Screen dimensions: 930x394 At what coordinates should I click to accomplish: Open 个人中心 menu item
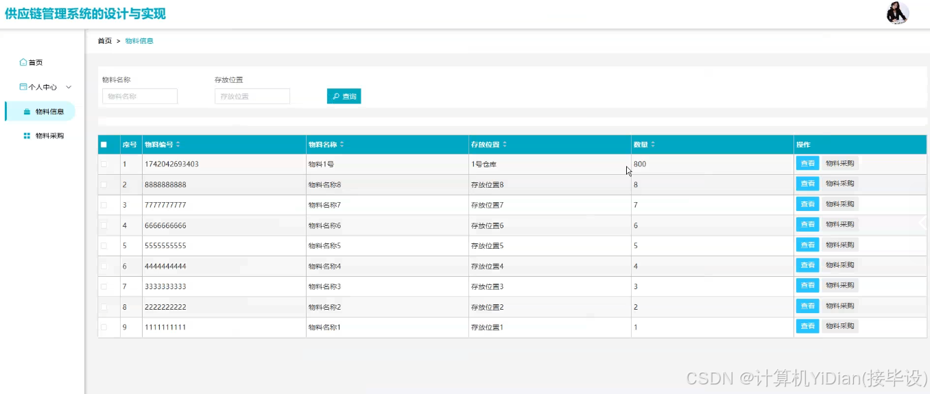click(43, 87)
